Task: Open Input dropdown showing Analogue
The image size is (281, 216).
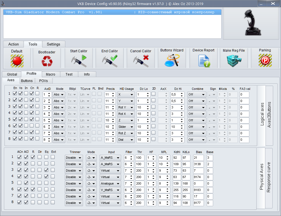Action: click(110, 184)
